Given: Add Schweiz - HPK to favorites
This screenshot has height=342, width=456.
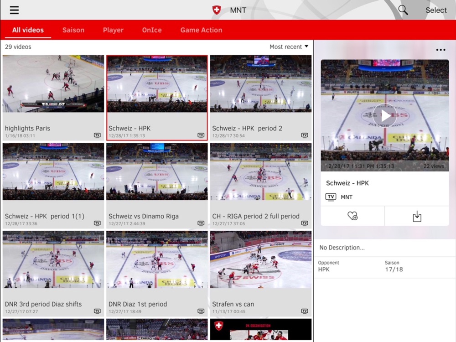Looking at the screenshot, I should click(352, 216).
